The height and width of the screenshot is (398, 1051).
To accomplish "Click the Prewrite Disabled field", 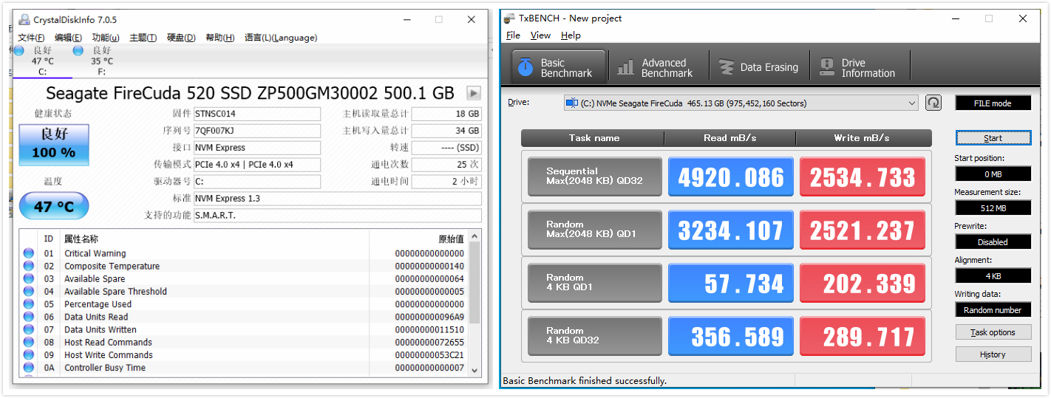I will [x=993, y=242].
